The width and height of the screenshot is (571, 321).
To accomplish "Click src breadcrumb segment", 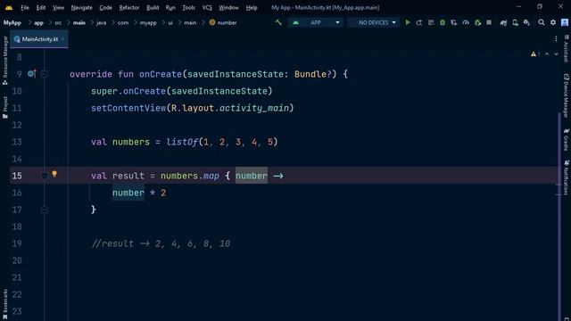I will pyautogui.click(x=58, y=22).
